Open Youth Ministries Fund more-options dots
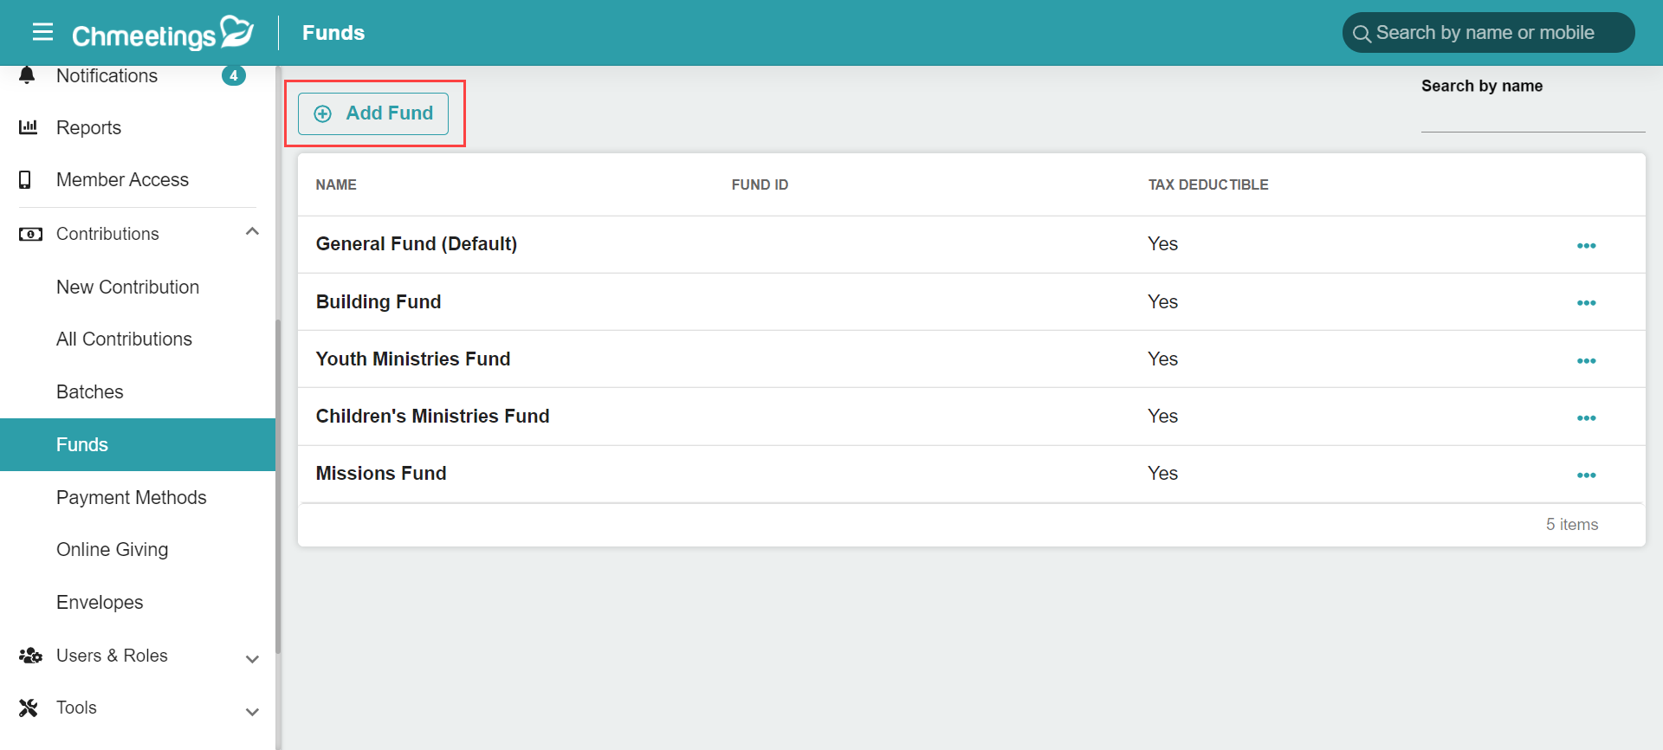Viewport: 1663px width, 750px height. coord(1587,361)
